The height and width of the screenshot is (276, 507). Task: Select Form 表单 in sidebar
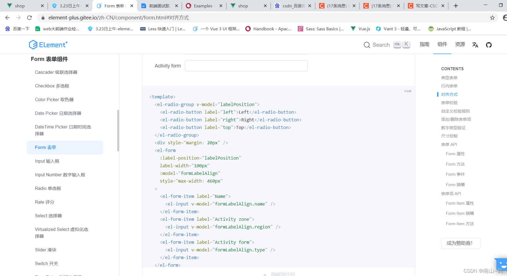(x=65, y=148)
